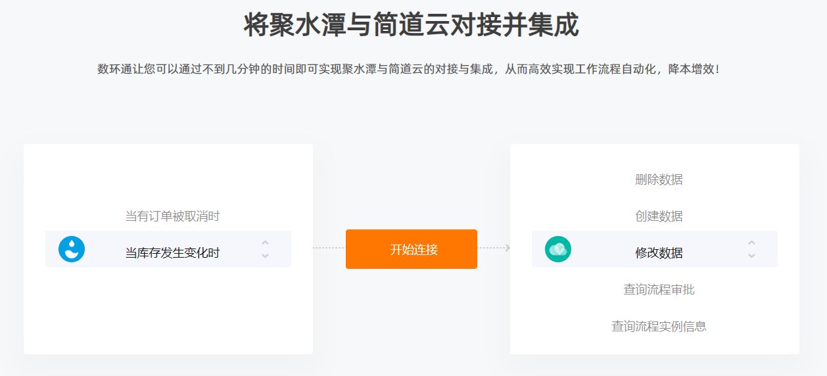Screen dimensions: 827x376
Task: Click the up chevron beside 修改数据
Action: [x=751, y=243]
